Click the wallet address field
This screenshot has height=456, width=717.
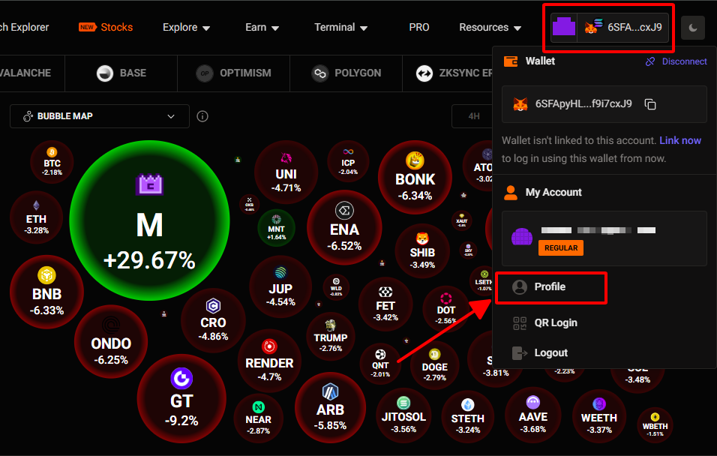[604, 104]
